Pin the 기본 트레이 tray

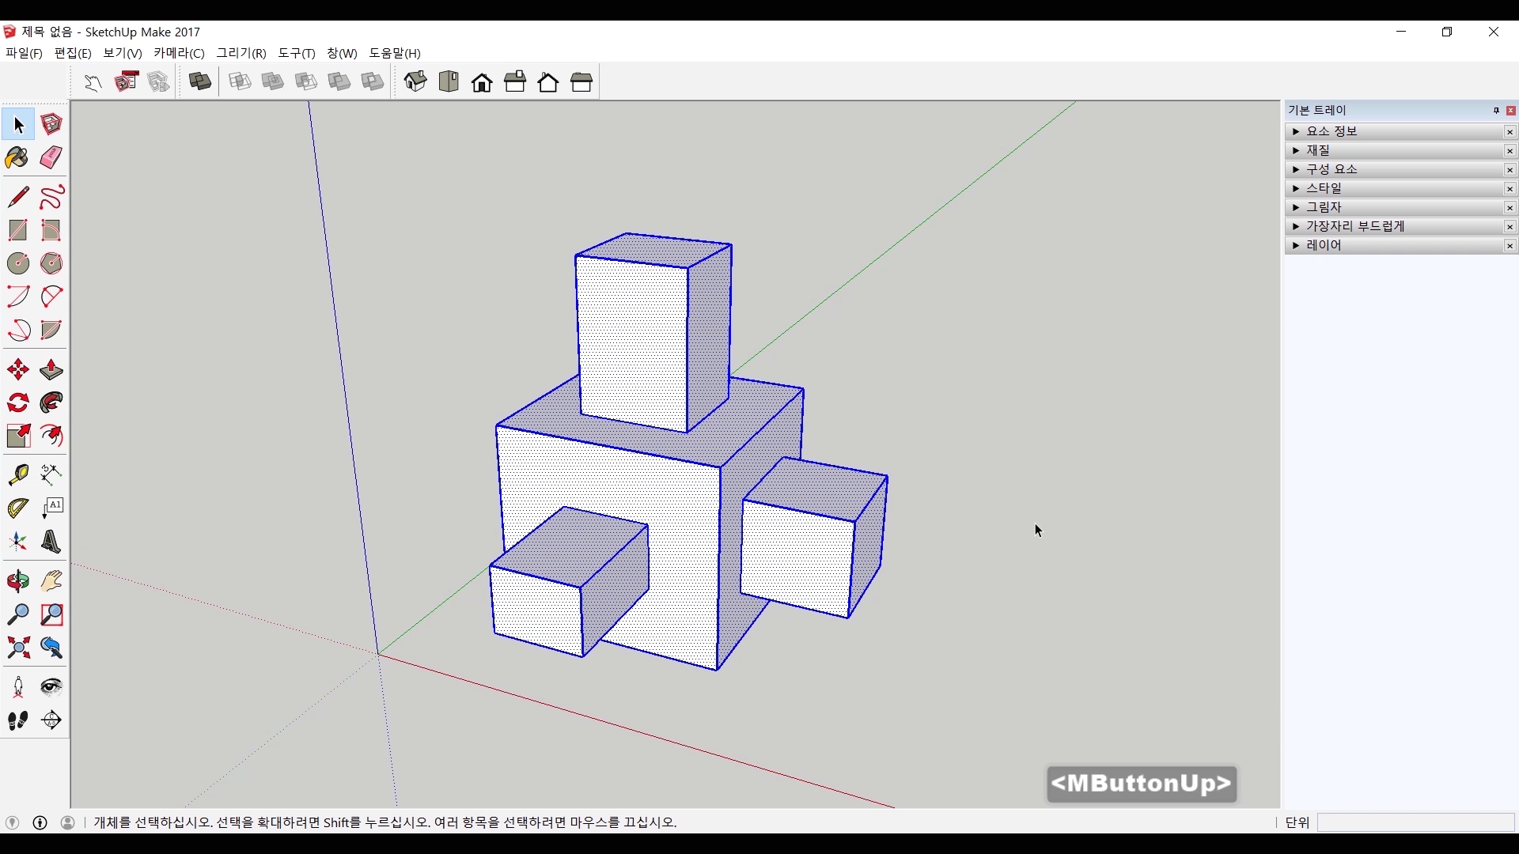click(1496, 111)
